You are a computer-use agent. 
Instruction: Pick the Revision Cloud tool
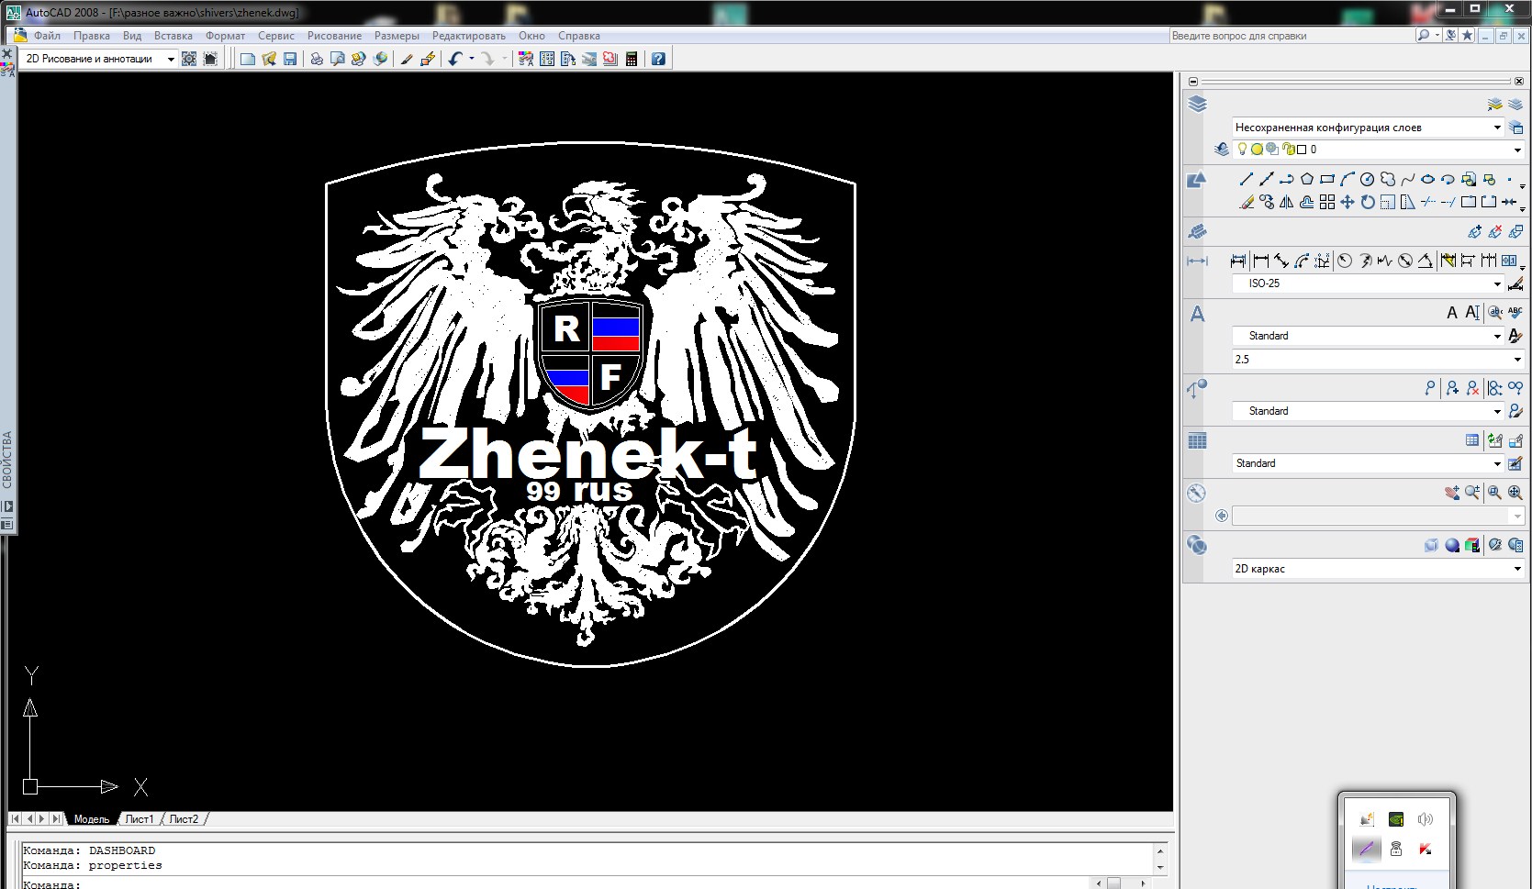click(1387, 180)
